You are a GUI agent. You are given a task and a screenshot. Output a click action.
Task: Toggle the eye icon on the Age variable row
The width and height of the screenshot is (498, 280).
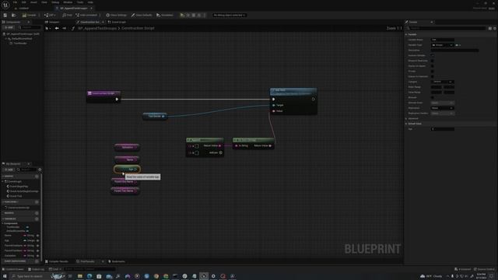tap(37, 240)
